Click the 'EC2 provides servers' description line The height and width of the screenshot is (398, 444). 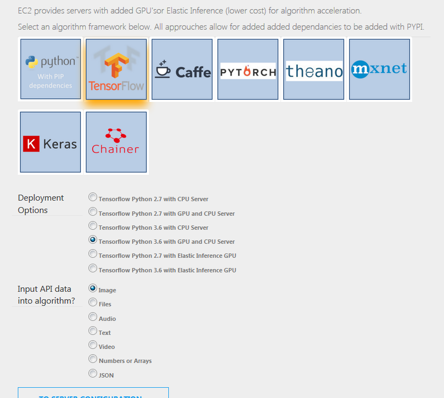click(190, 11)
